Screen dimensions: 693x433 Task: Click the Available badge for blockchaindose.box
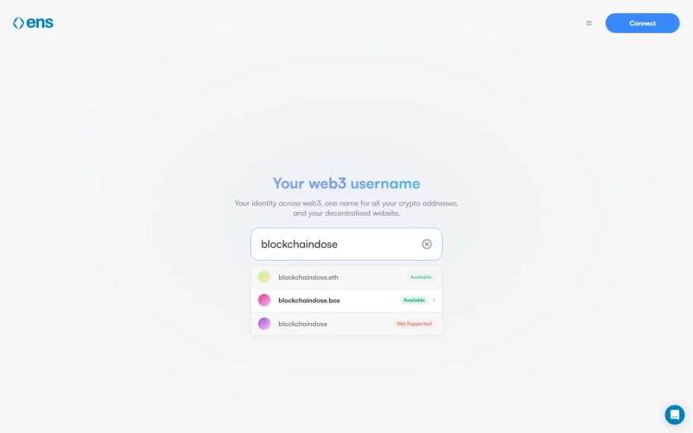414,300
